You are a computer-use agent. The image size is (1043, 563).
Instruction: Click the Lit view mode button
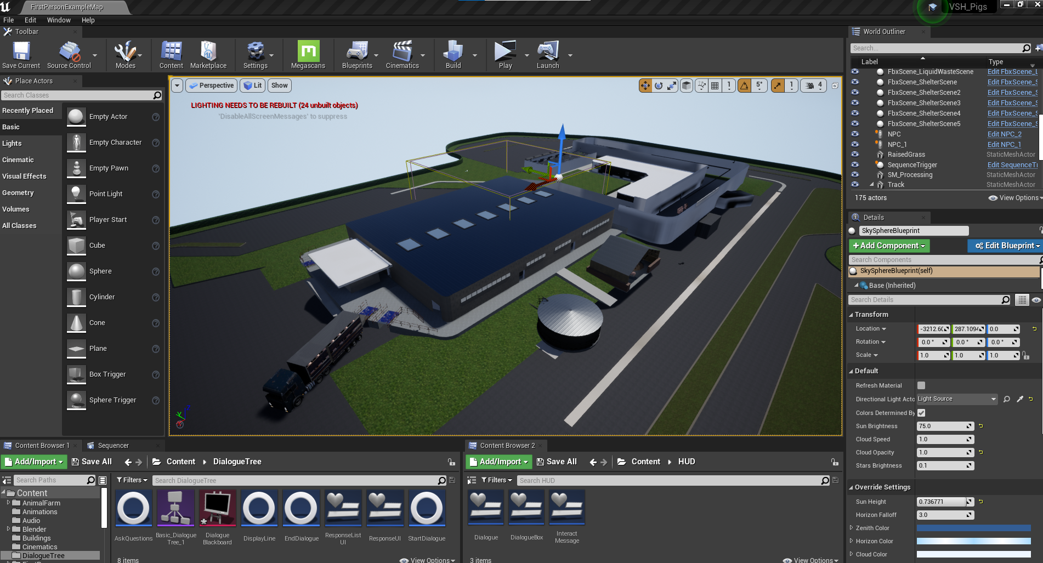tap(253, 86)
